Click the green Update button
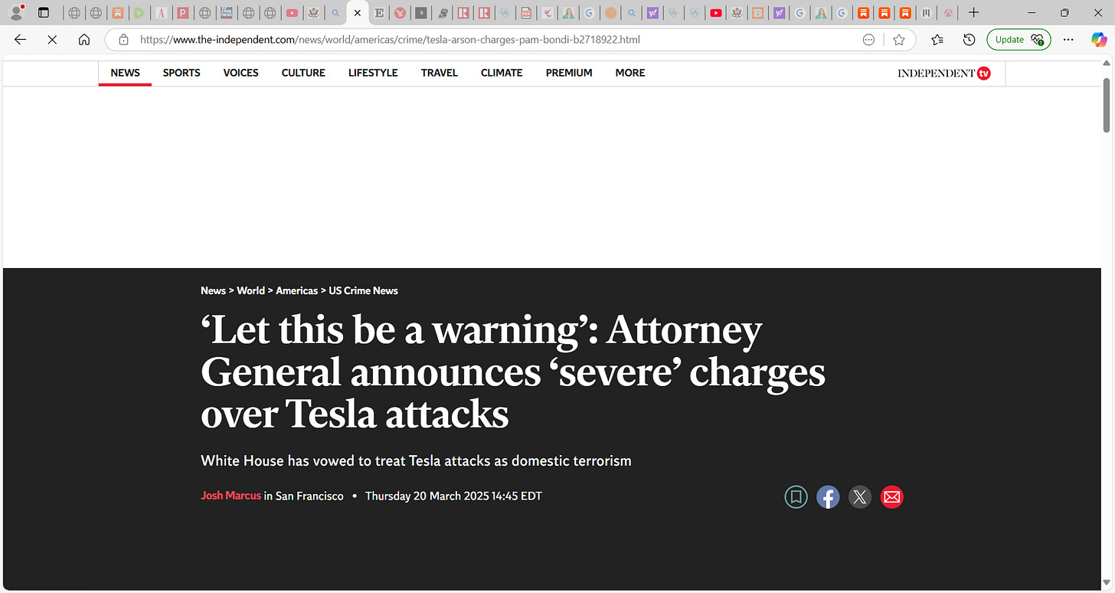 coord(1019,40)
